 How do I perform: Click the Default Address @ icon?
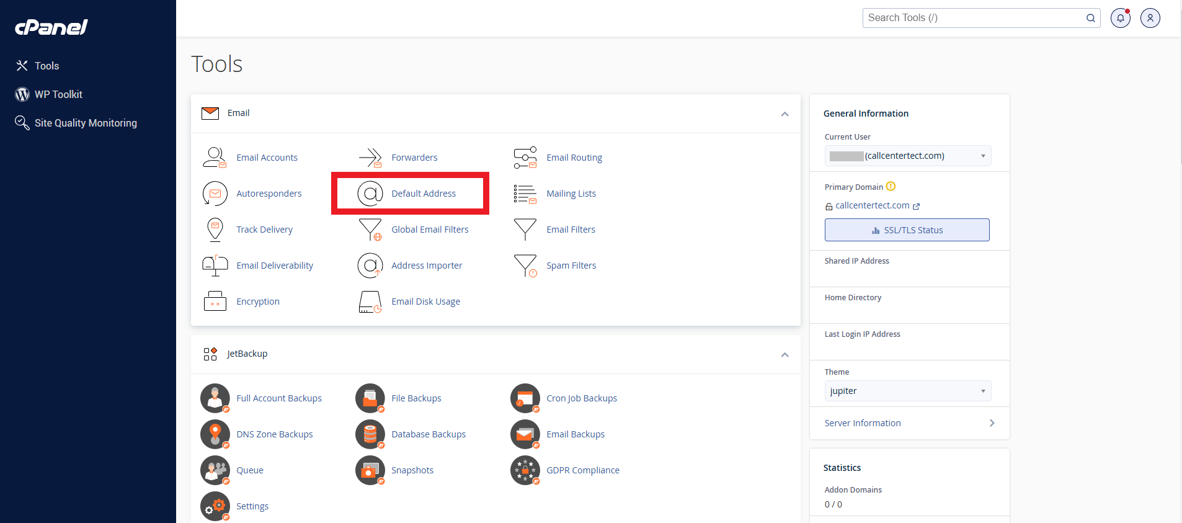point(370,194)
